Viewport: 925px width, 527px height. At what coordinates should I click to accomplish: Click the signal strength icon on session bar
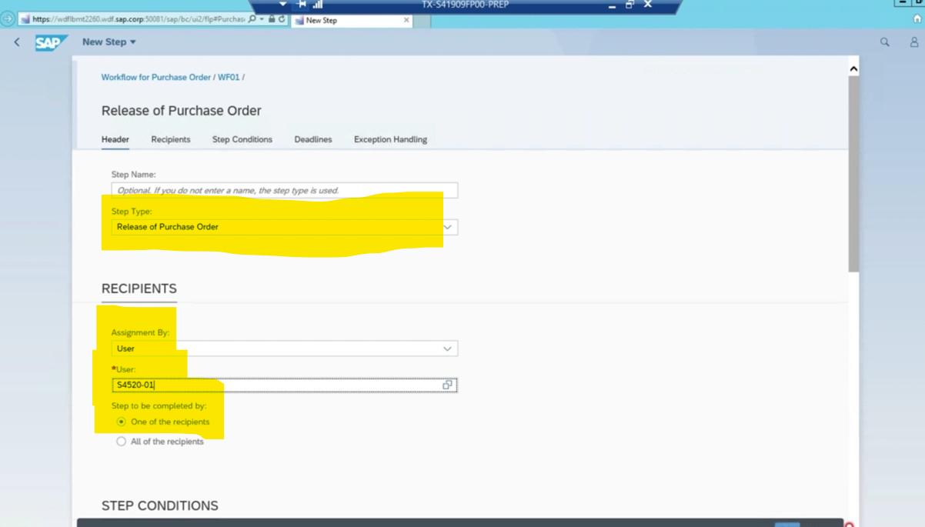(x=318, y=5)
